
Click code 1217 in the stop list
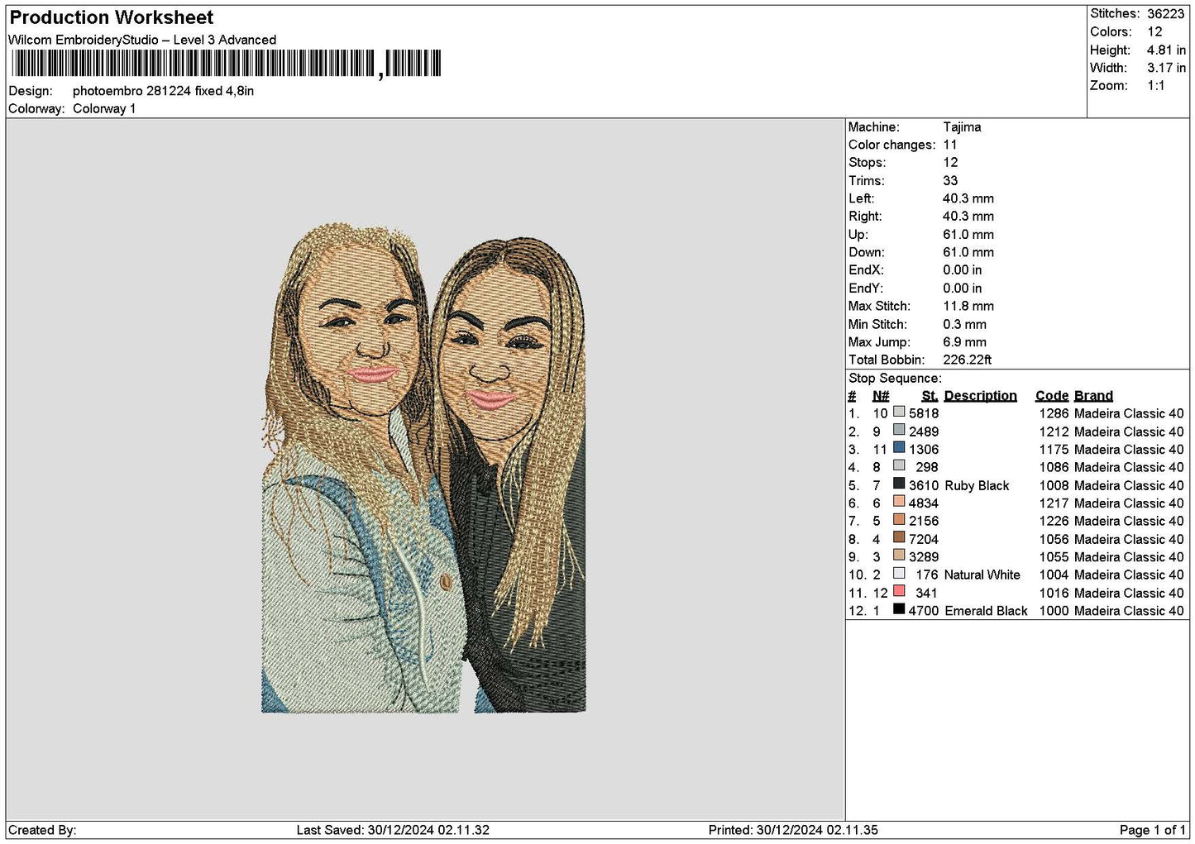[x=1054, y=503]
